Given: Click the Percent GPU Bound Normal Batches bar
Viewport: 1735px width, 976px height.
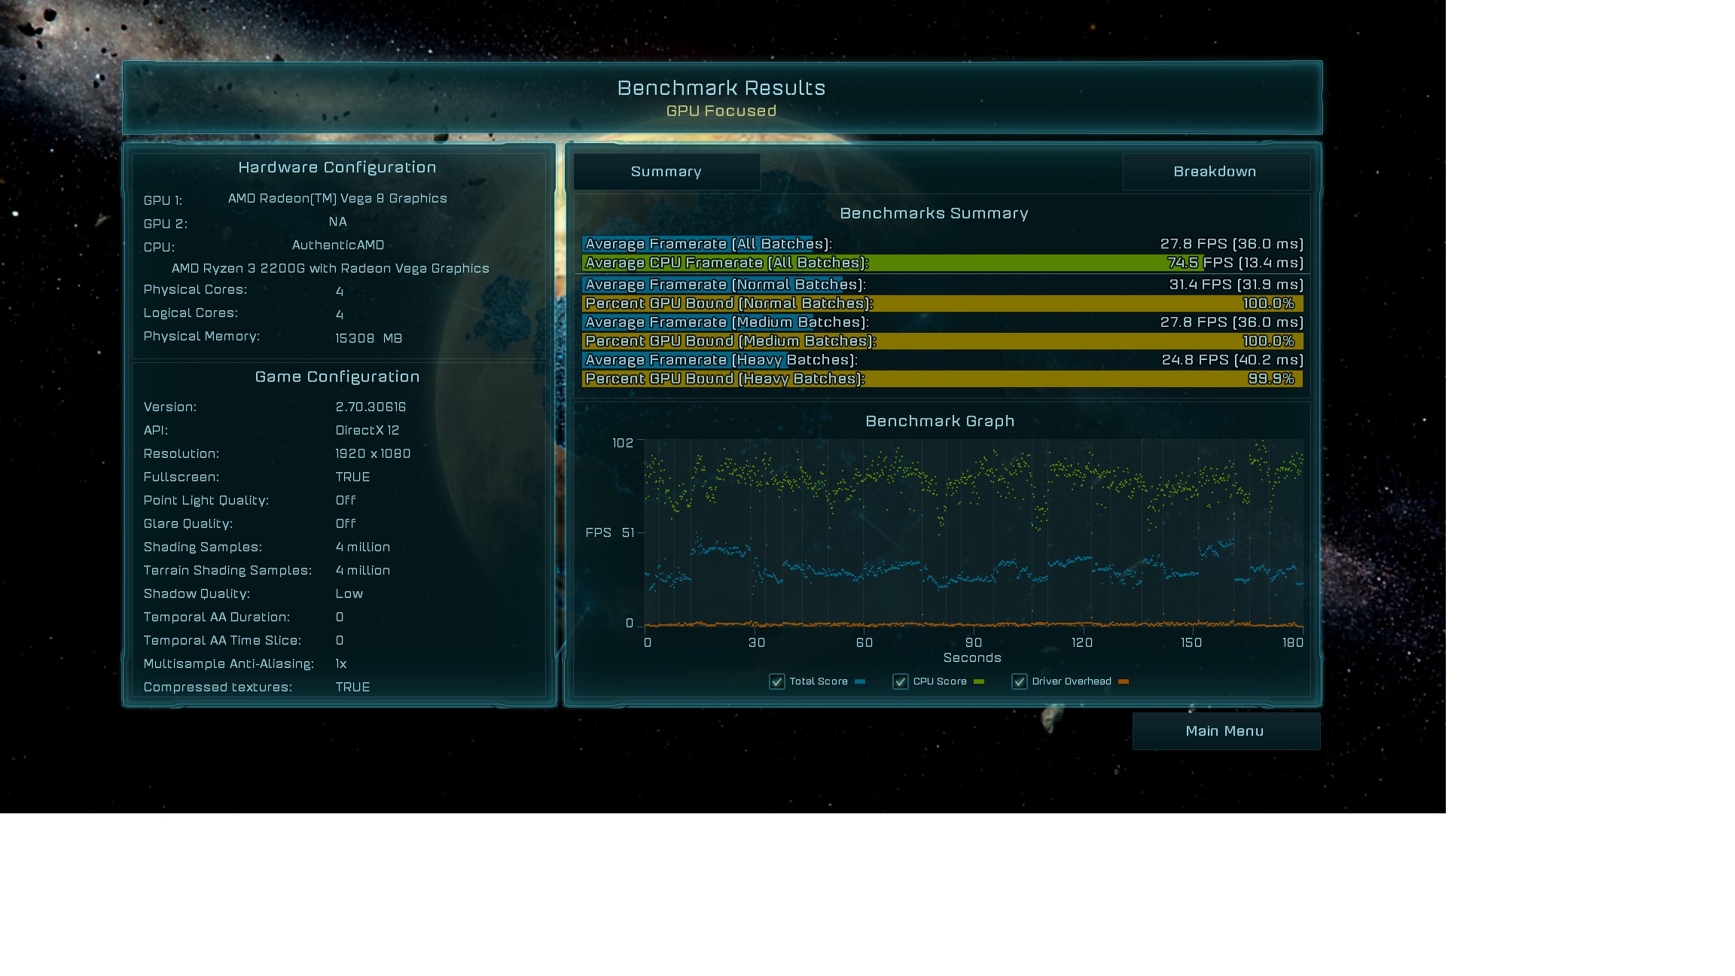Looking at the screenshot, I should point(941,303).
